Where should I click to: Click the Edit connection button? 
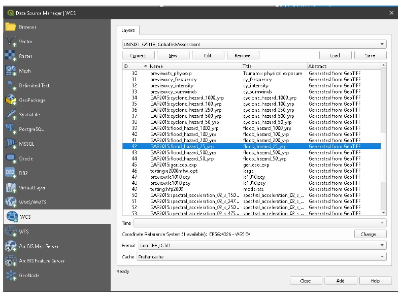coord(208,55)
